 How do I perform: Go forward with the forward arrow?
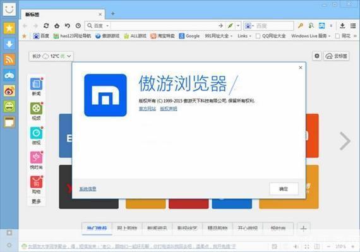[x=35, y=26]
